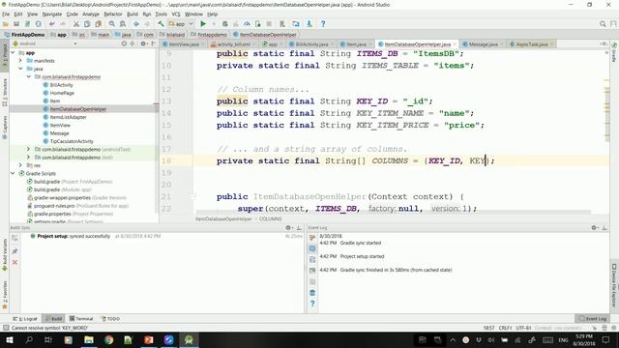Open the Event Log button in status bar

point(592,318)
